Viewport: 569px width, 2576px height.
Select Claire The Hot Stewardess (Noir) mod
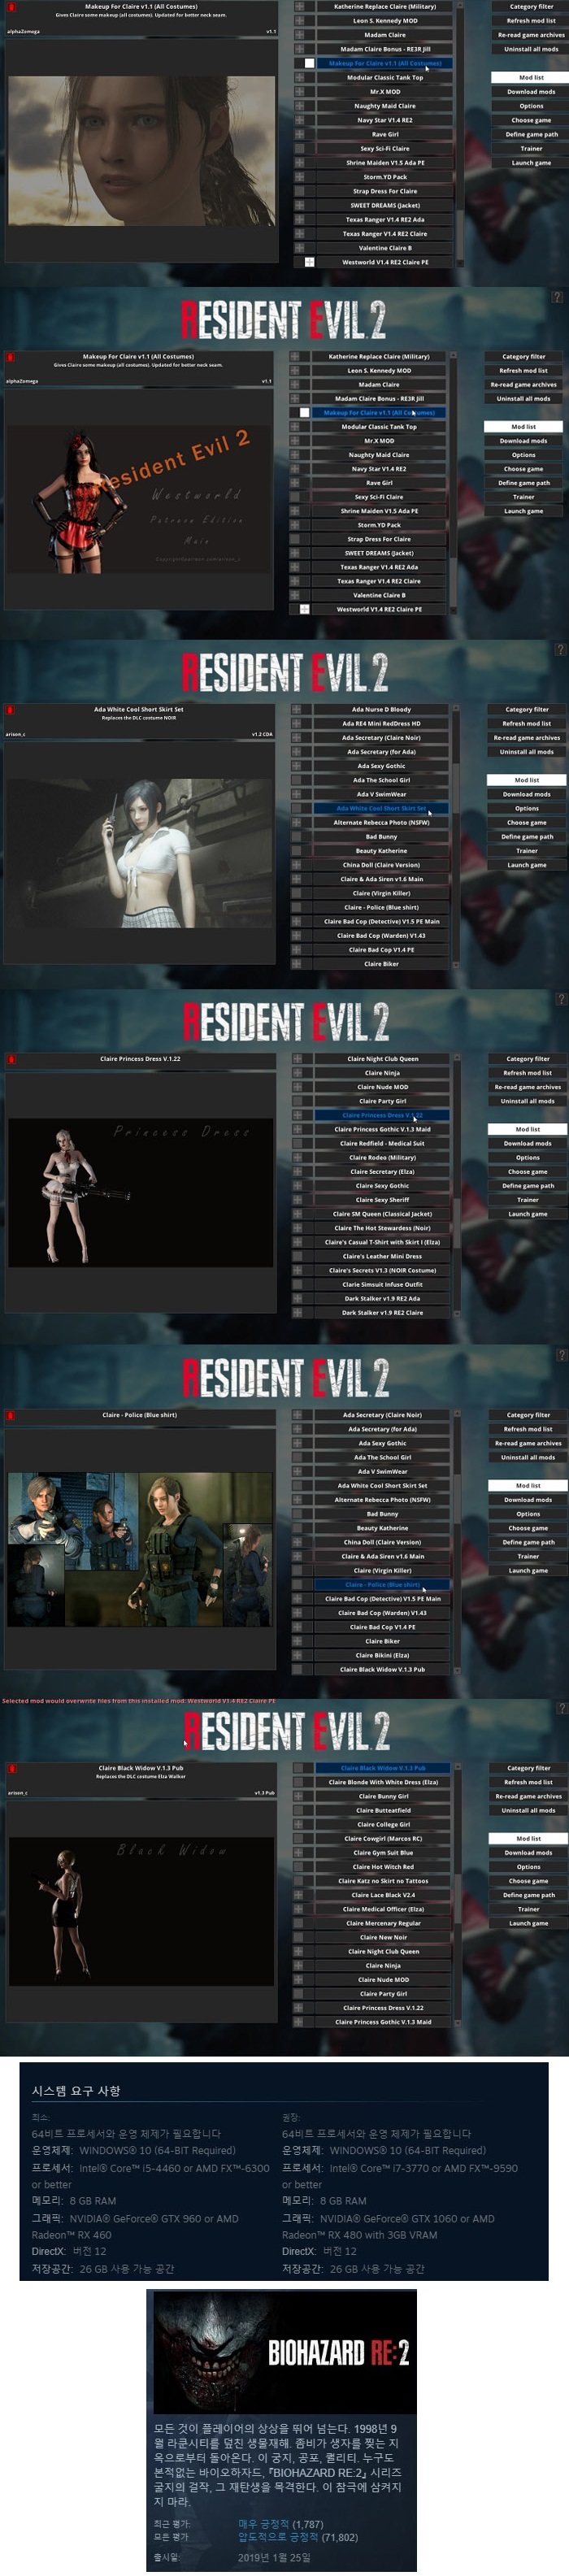click(382, 1228)
